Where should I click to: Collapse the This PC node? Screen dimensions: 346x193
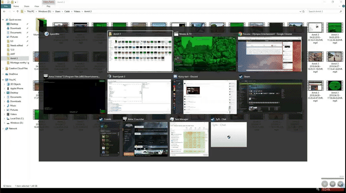point(3,80)
